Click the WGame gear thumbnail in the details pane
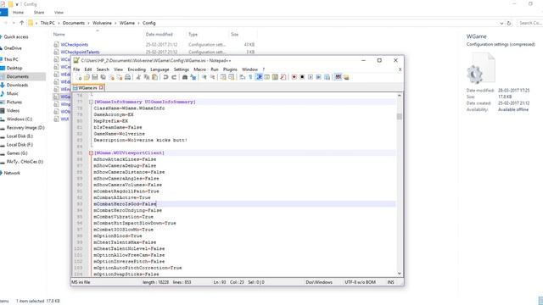Image resolution: width=543 pixels, height=305 pixels. coord(480,69)
